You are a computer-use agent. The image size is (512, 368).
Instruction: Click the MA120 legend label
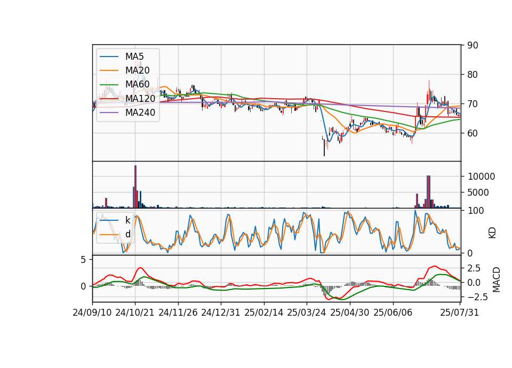pyautogui.click(x=140, y=98)
